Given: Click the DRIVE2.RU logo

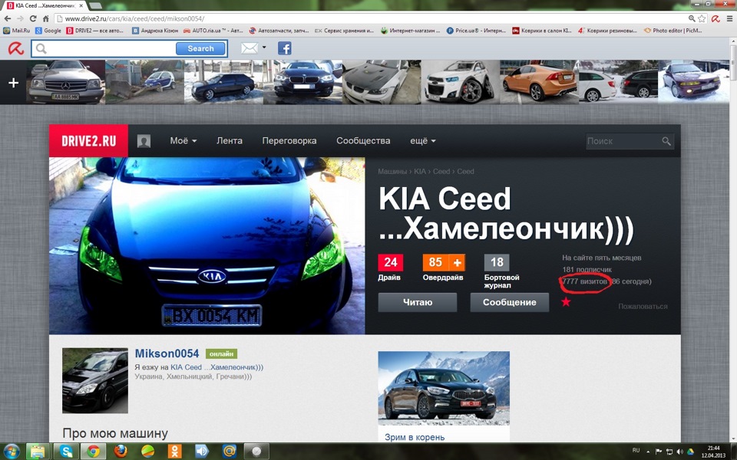Looking at the screenshot, I should click(x=88, y=141).
